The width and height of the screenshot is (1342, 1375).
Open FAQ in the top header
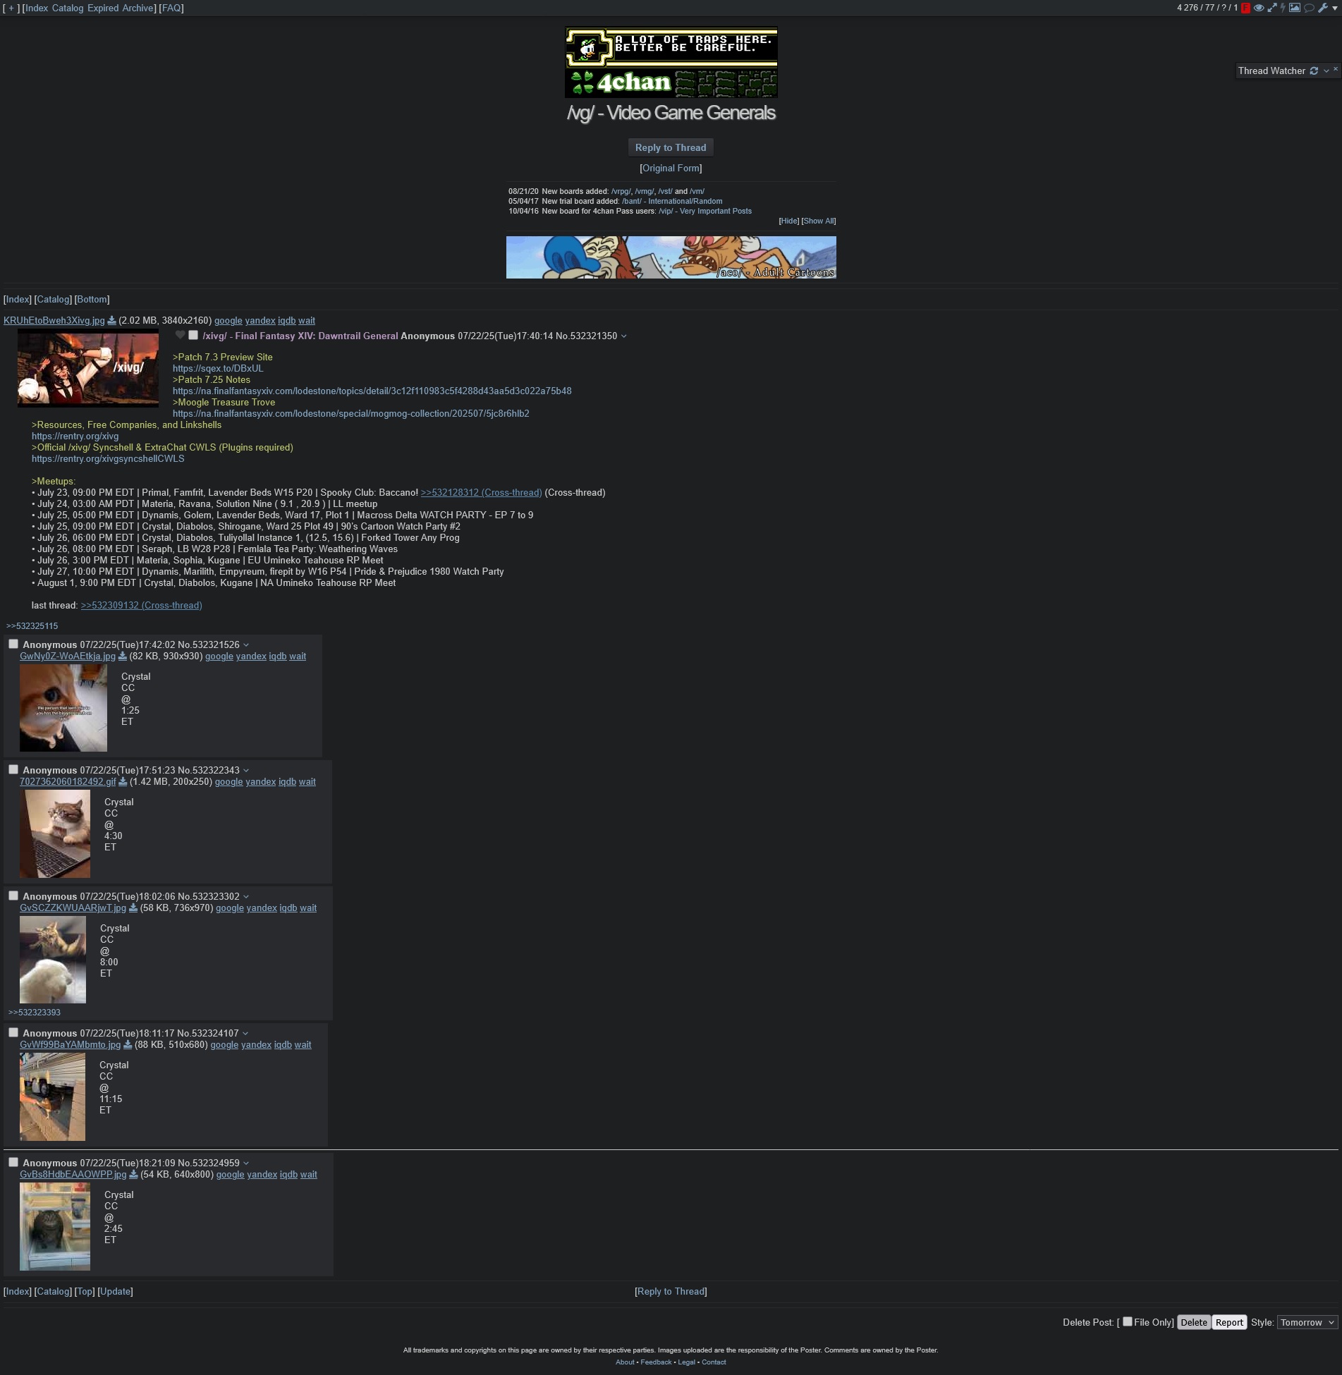171,8
